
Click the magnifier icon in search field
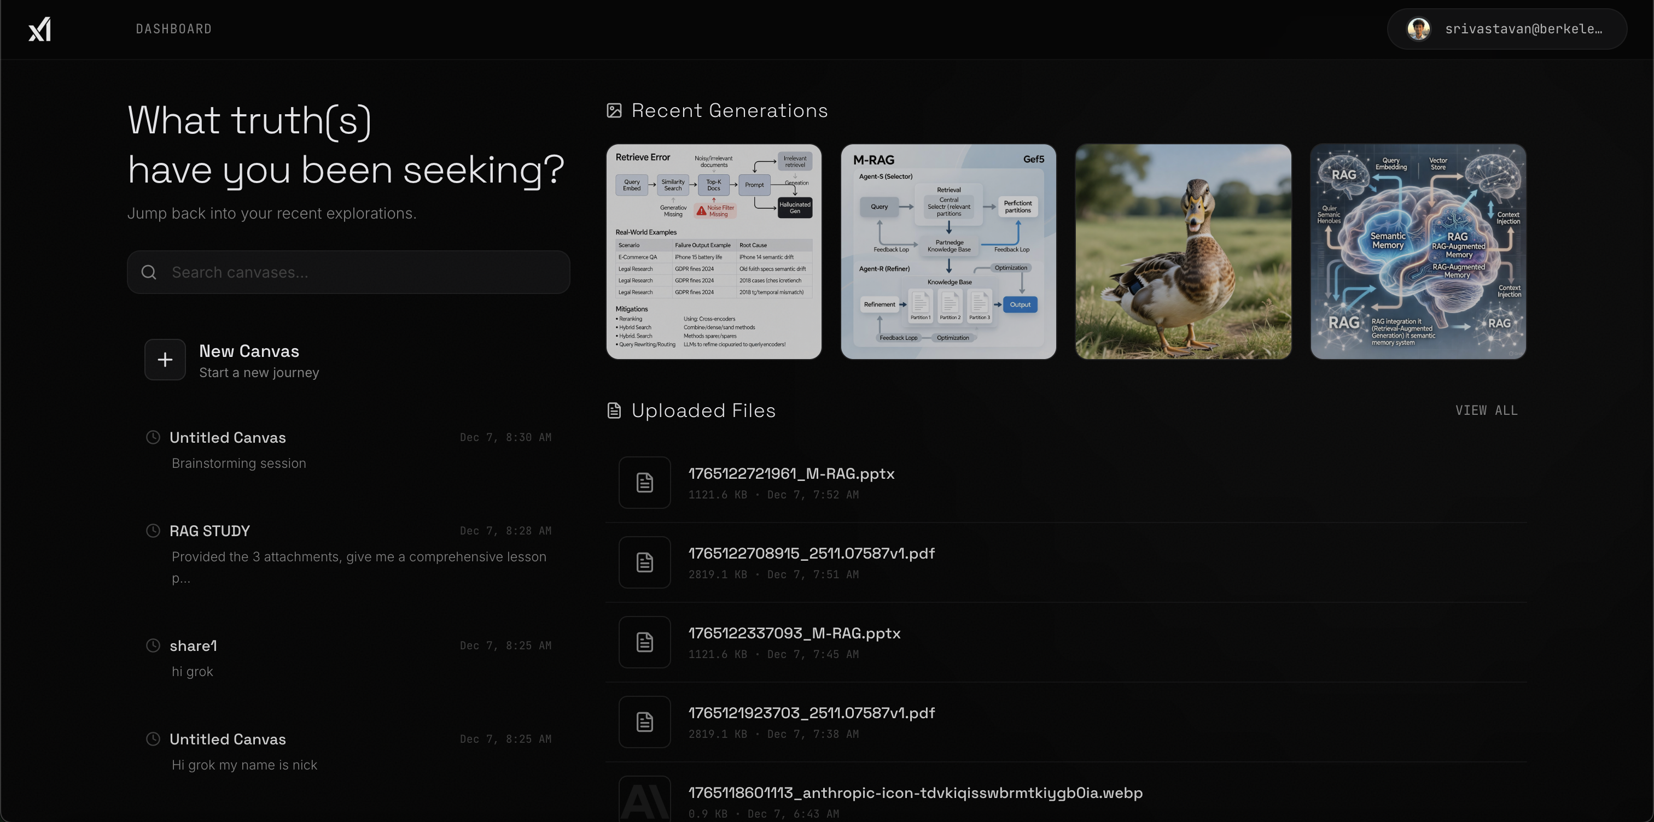149,273
